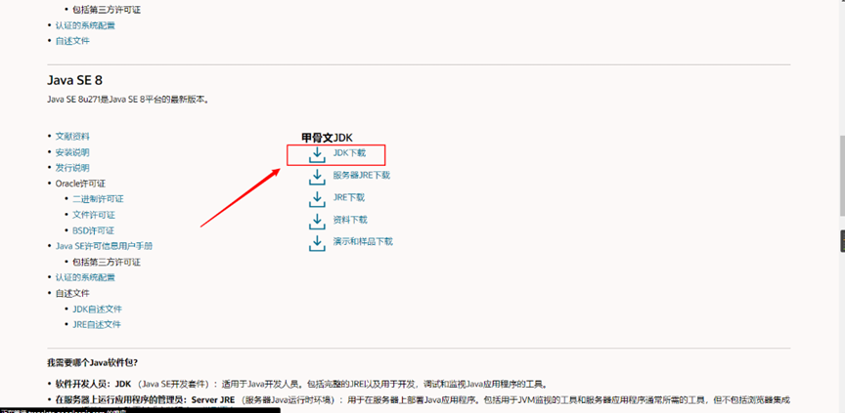
Task: Click the download icon beside 演示和样品下载
Action: point(317,242)
